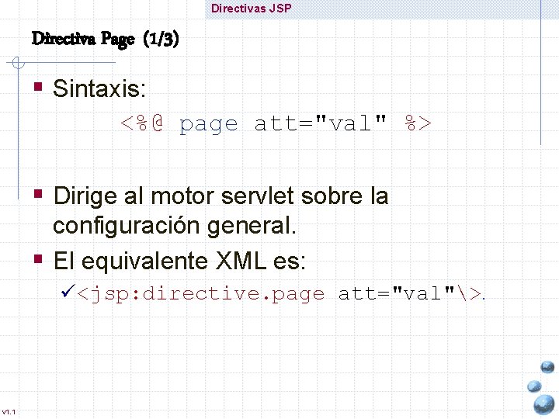Click the 'v1.1' version label
559x419 pixels.
[9, 412]
